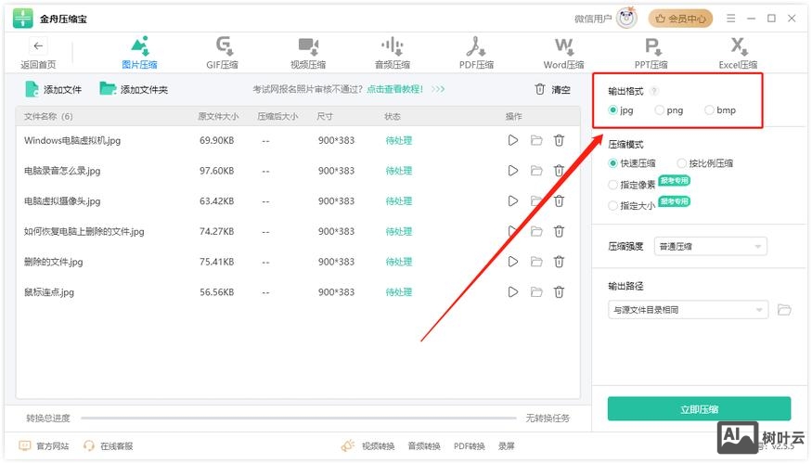The image size is (812, 464).
Task: Open output folder for 电脑录音怎么录.jpg
Action: pos(536,171)
